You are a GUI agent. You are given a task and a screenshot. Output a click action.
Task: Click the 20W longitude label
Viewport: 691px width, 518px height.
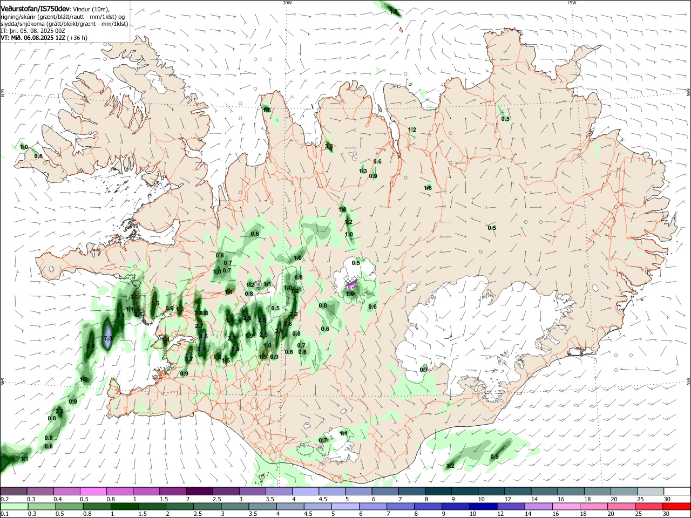point(287,3)
